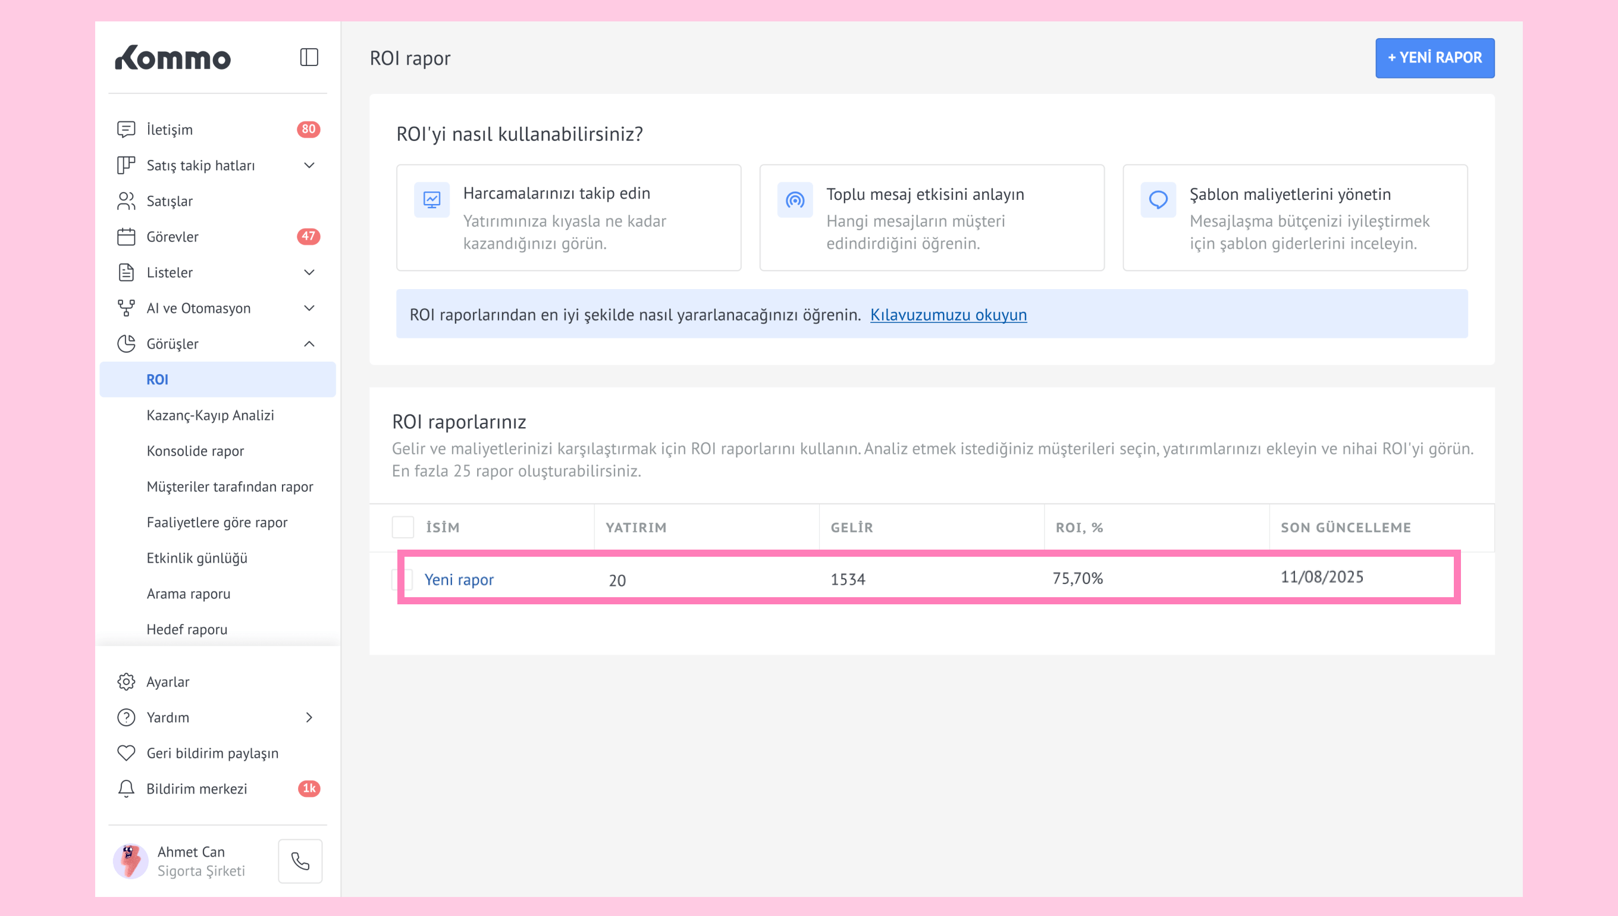Open Ayarlar gear icon

point(126,681)
